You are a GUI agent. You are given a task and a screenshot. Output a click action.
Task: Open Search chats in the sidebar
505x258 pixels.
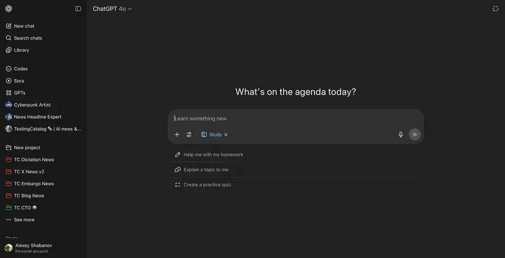point(28,38)
